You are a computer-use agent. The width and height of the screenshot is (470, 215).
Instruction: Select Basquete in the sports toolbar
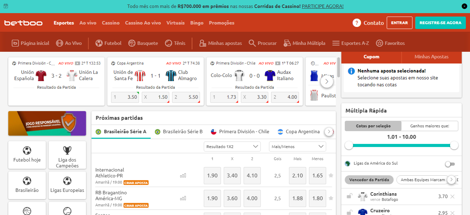[143, 43]
